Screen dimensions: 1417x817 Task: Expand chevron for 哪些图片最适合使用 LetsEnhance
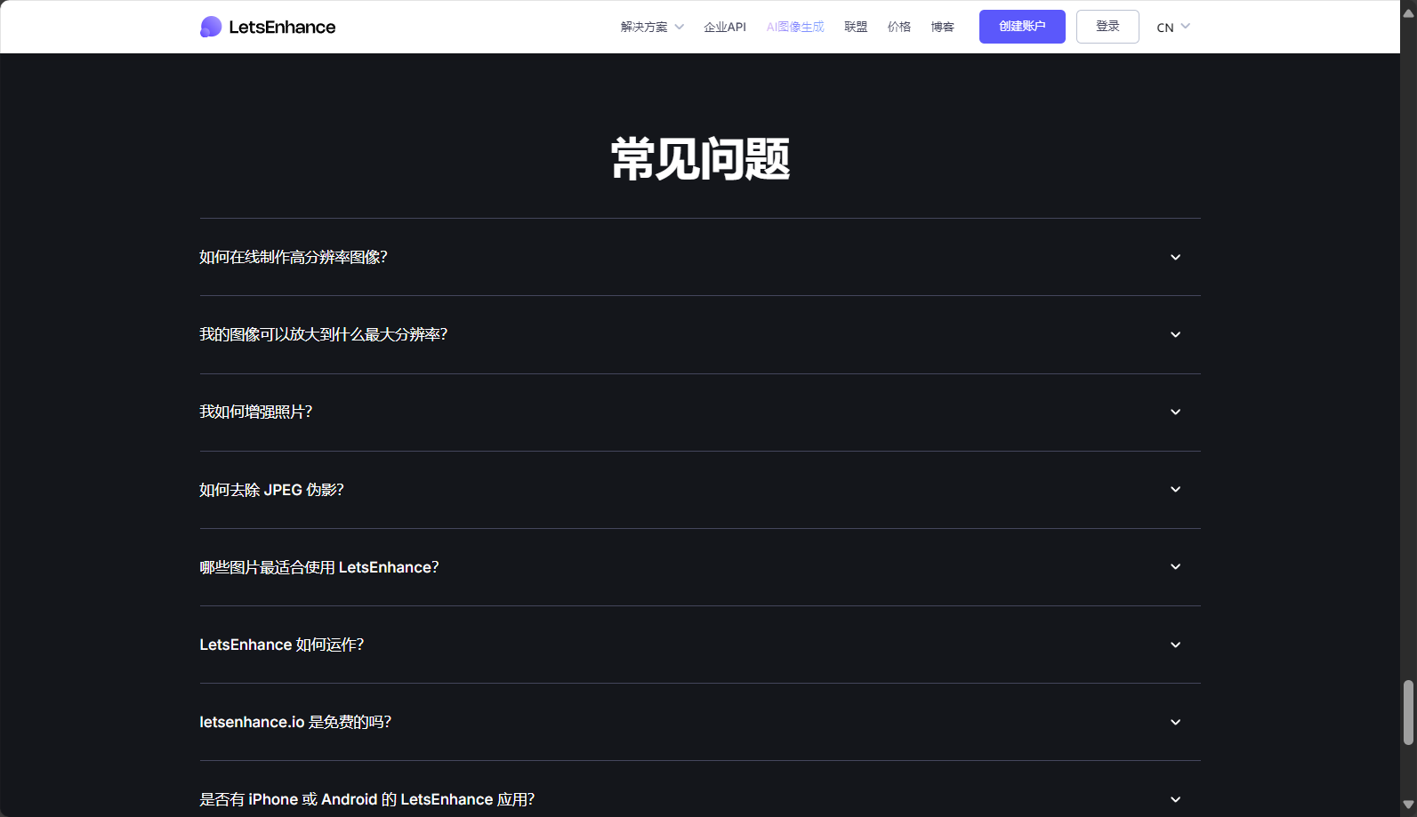[x=1175, y=567]
